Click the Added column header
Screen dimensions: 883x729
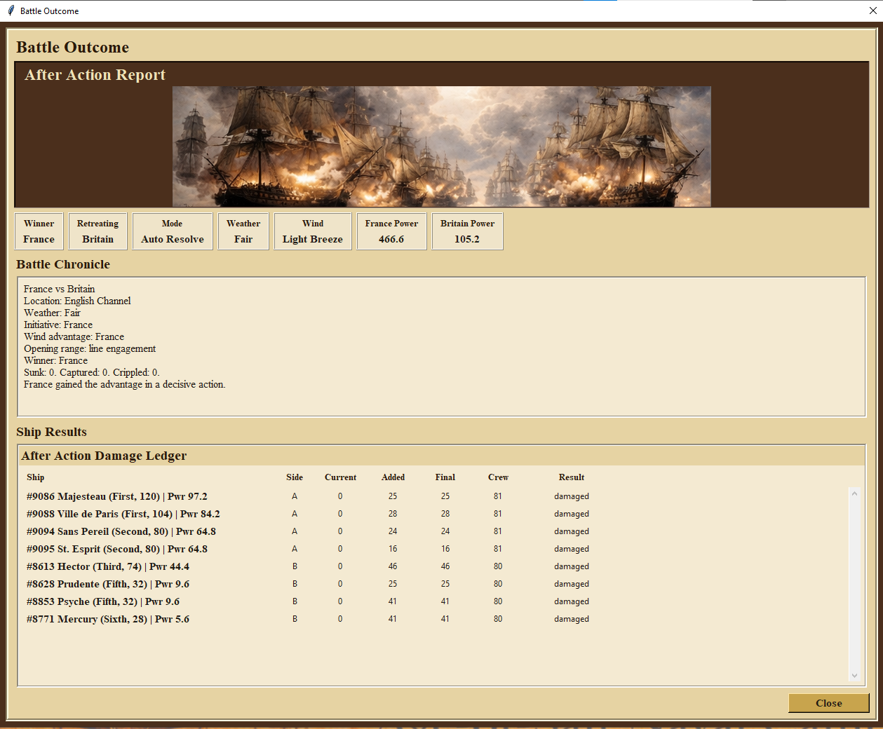point(393,477)
